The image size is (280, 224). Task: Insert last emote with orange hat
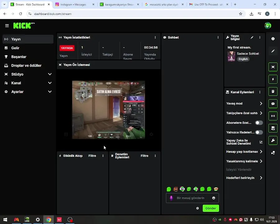[x=216, y=189]
